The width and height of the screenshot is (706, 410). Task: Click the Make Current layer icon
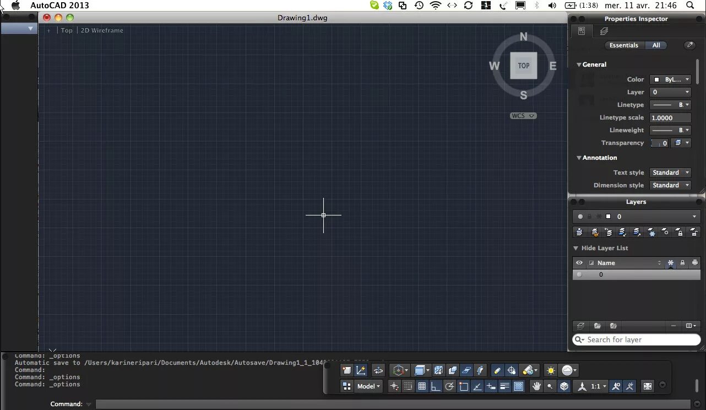579,232
